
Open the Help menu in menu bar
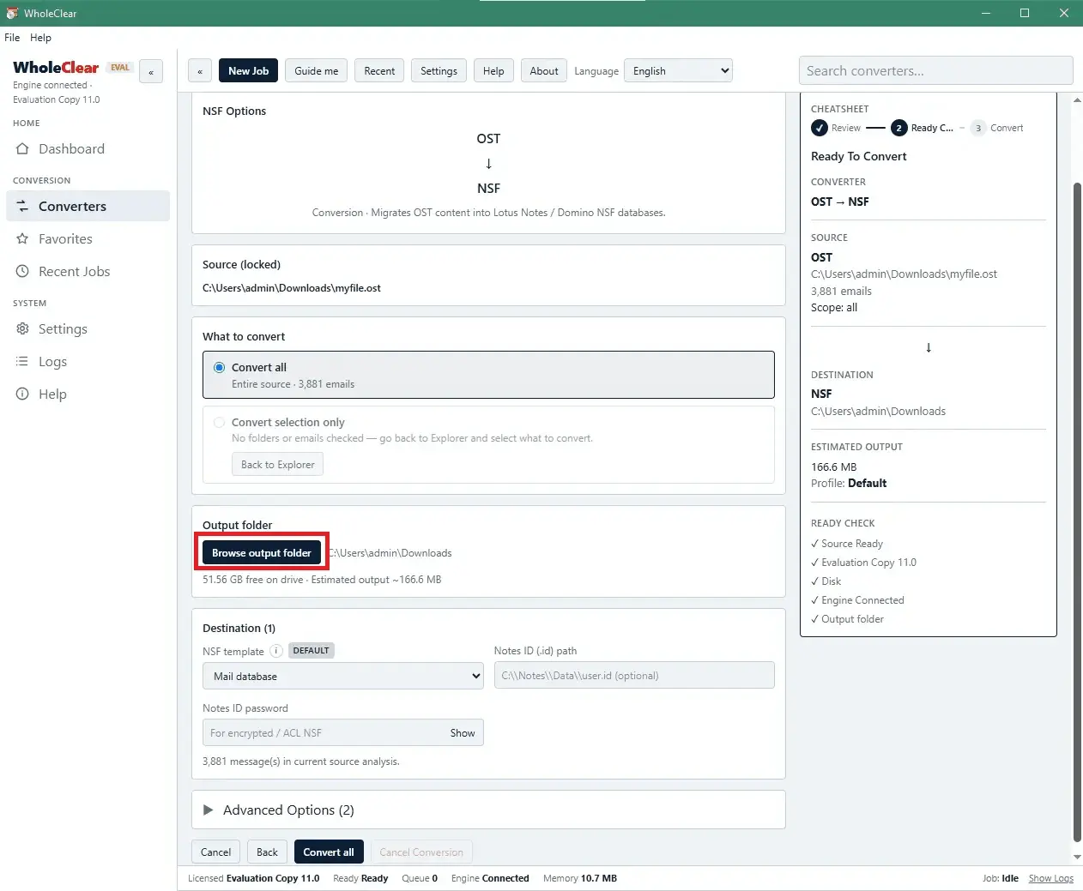[40, 38]
